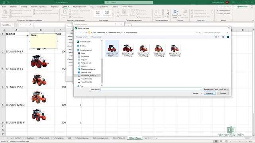Select OneDrive in the navigation pane
The height and width of the screenshot is (143, 255).
coord(82,46)
